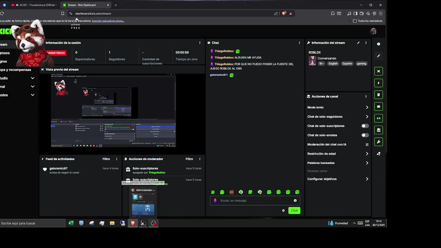The height and width of the screenshot is (248, 441).
Task: Click the green Chat send button
Action: pyautogui.click(x=294, y=210)
